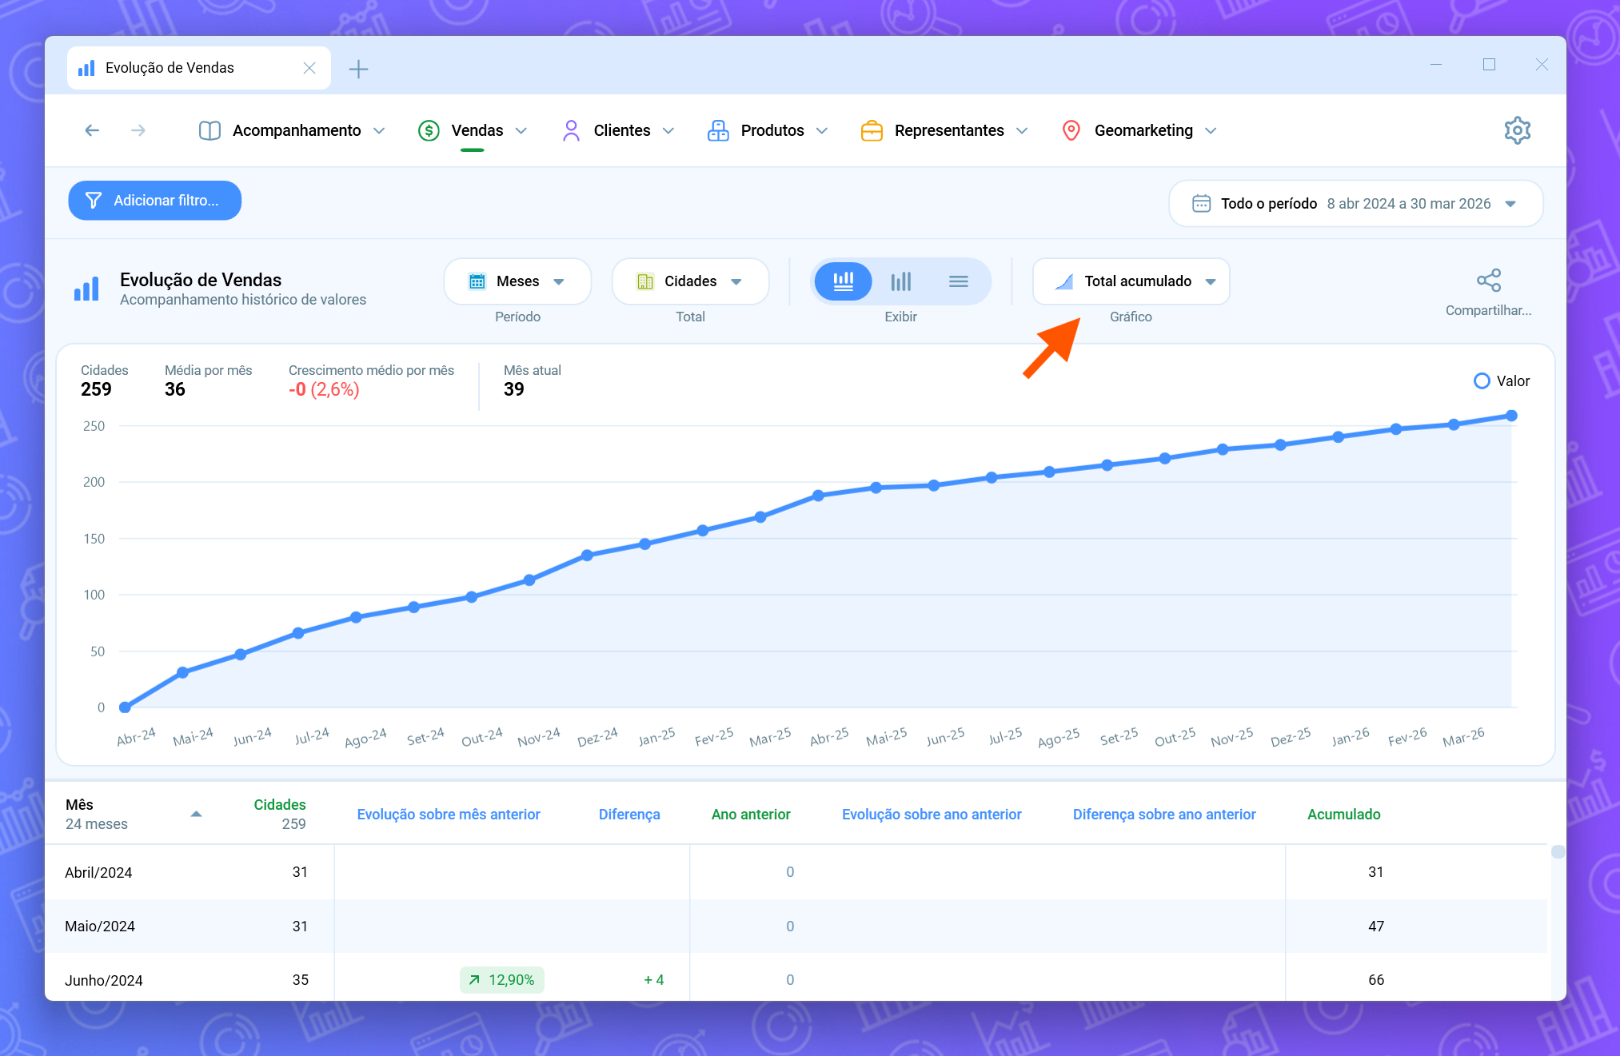Switch to list-only display icon

click(958, 281)
